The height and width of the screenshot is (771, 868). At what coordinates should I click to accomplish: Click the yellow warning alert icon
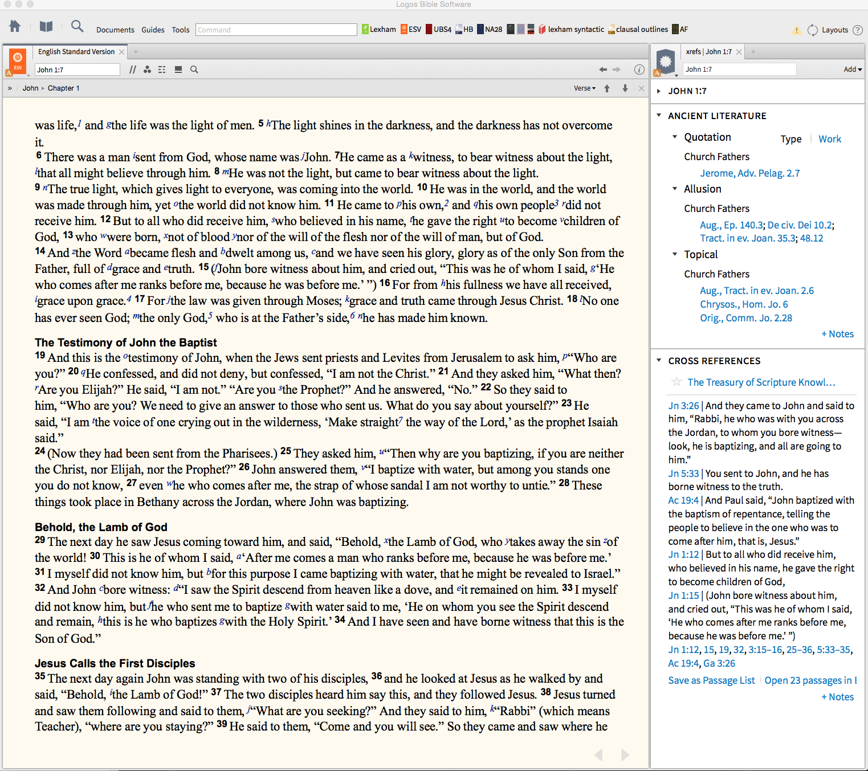pyautogui.click(x=796, y=30)
